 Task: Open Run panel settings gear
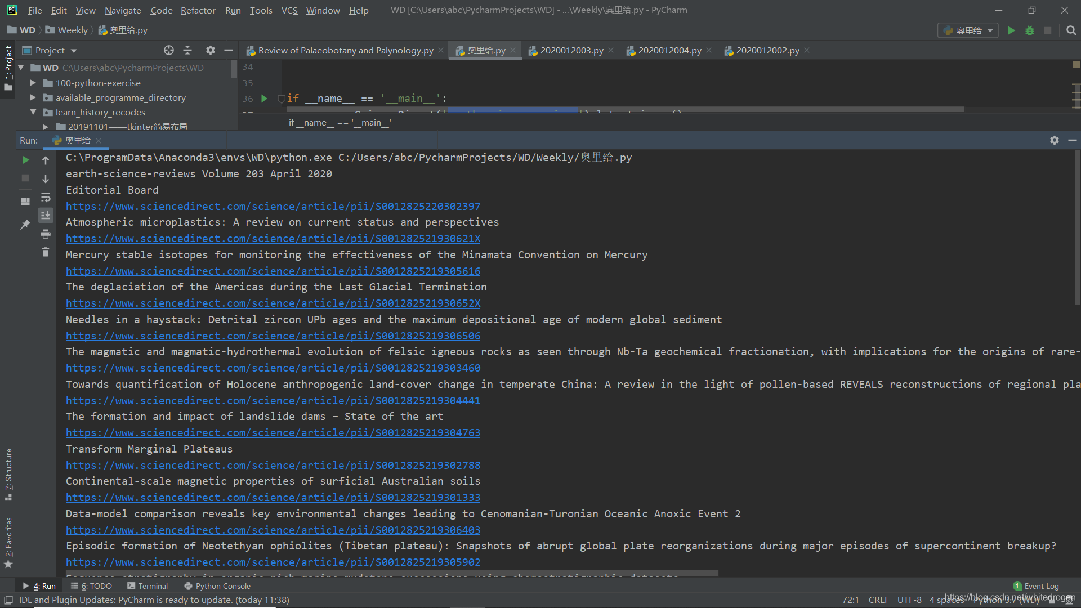coord(1054,140)
